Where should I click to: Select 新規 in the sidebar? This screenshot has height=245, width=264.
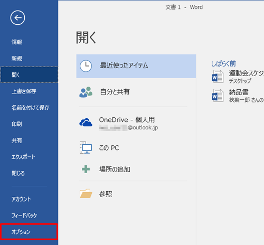point(29,59)
